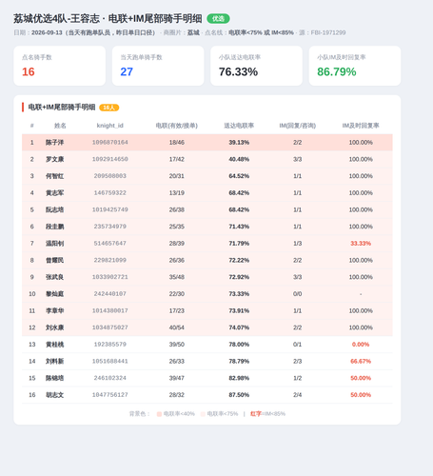
Task: Click the 71.43% contact rate cell
Action: [239, 227]
